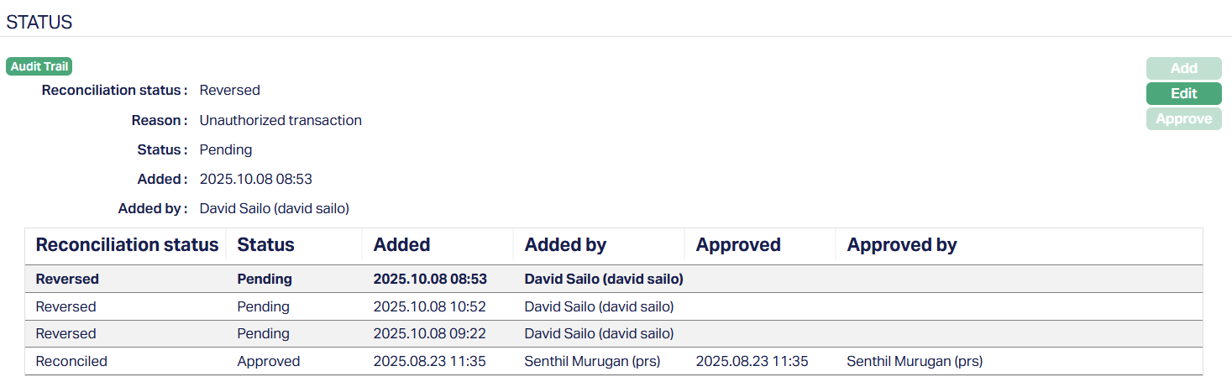Click the STATUS section heading

point(39,23)
